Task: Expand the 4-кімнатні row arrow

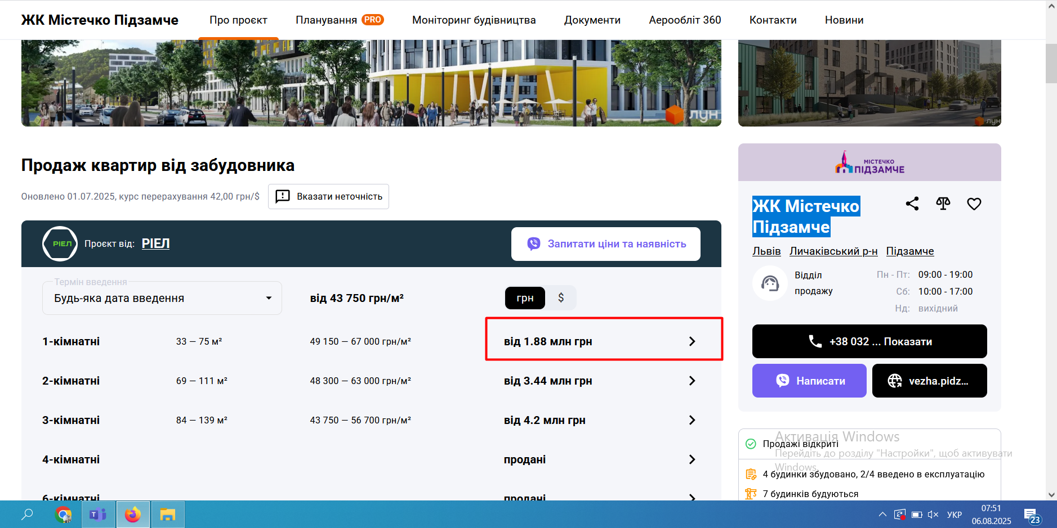Action: click(692, 459)
